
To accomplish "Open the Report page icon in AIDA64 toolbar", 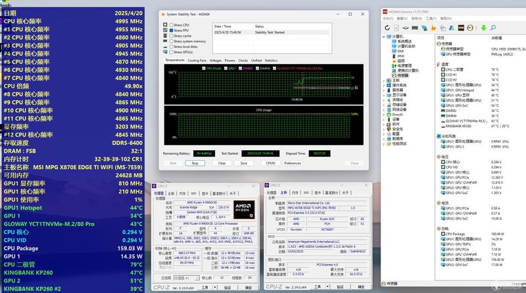I will tap(396, 28).
